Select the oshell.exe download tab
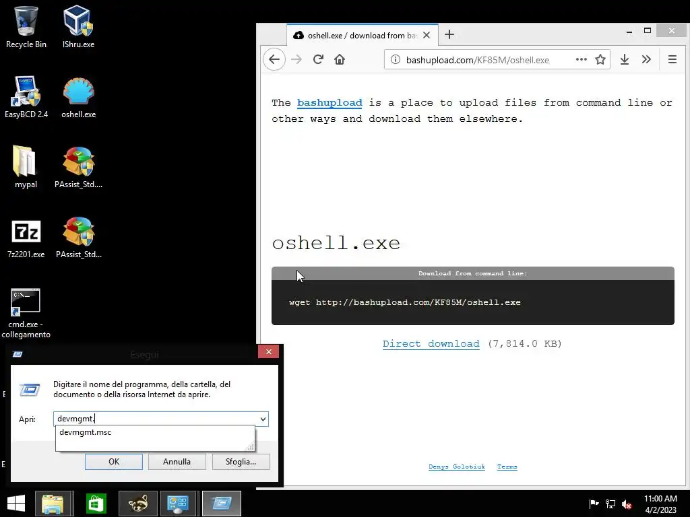This screenshot has height=517, width=690. pos(362,35)
